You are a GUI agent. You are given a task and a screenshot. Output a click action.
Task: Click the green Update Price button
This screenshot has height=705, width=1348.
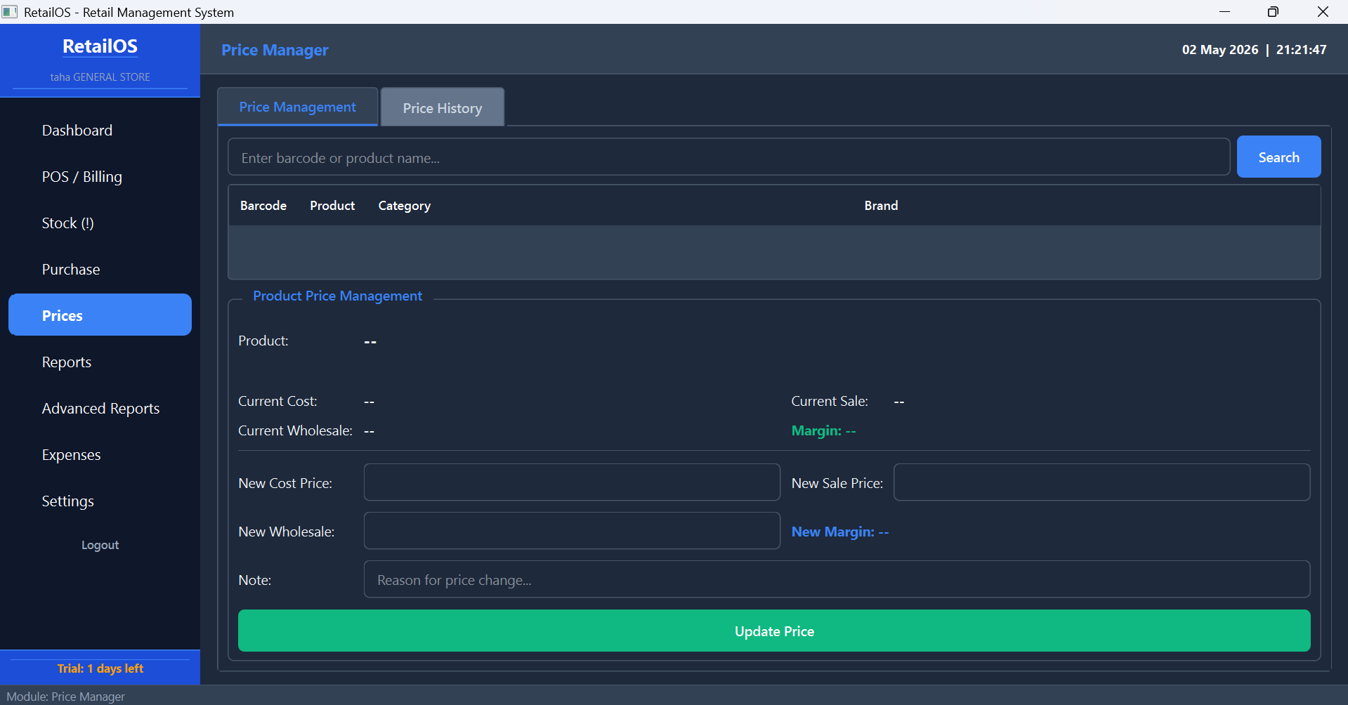(x=774, y=631)
